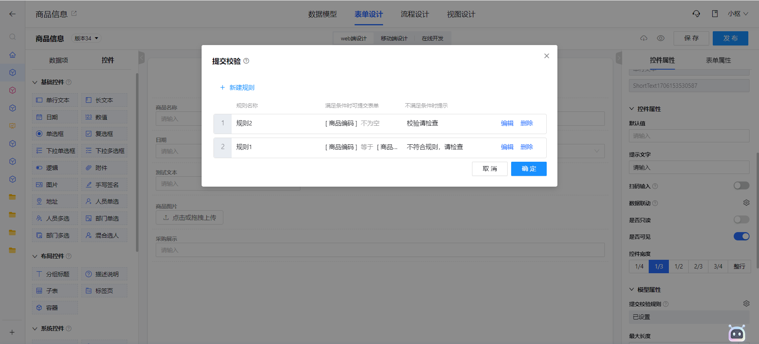Collapse the 基础控件 section
The width and height of the screenshot is (759, 344).
[x=35, y=82]
